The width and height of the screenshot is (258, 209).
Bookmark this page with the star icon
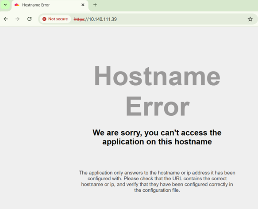[x=250, y=19]
